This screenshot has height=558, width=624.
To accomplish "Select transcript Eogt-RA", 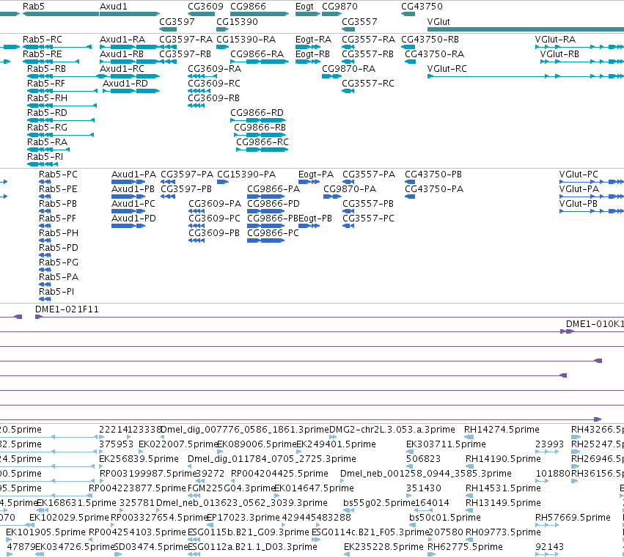I will pos(313,40).
